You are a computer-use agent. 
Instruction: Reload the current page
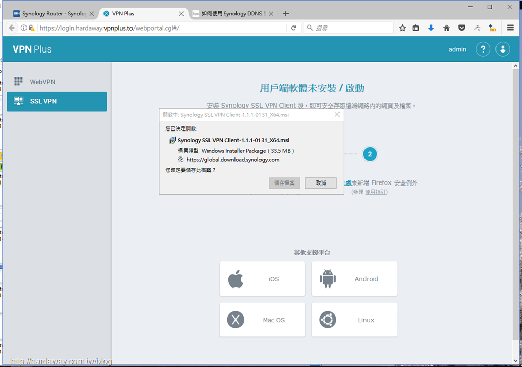293,28
